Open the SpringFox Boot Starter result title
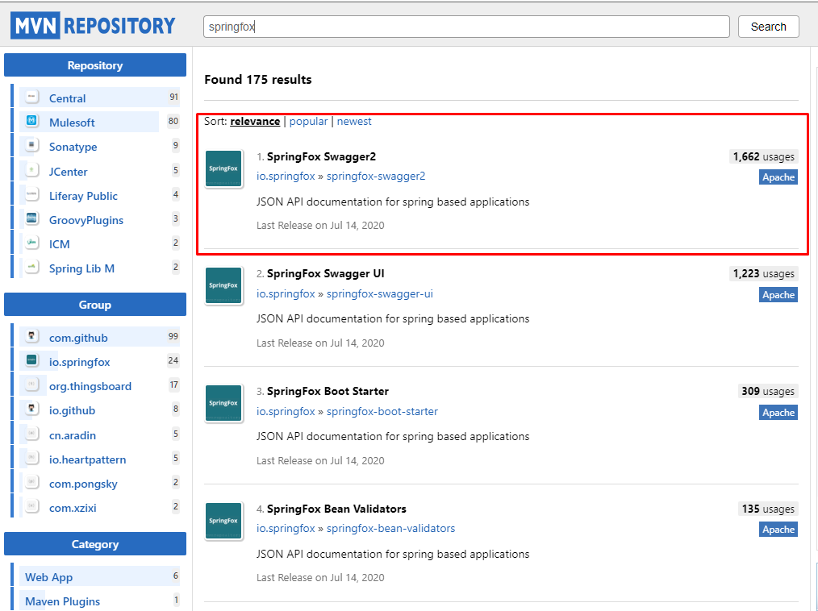 (x=328, y=392)
